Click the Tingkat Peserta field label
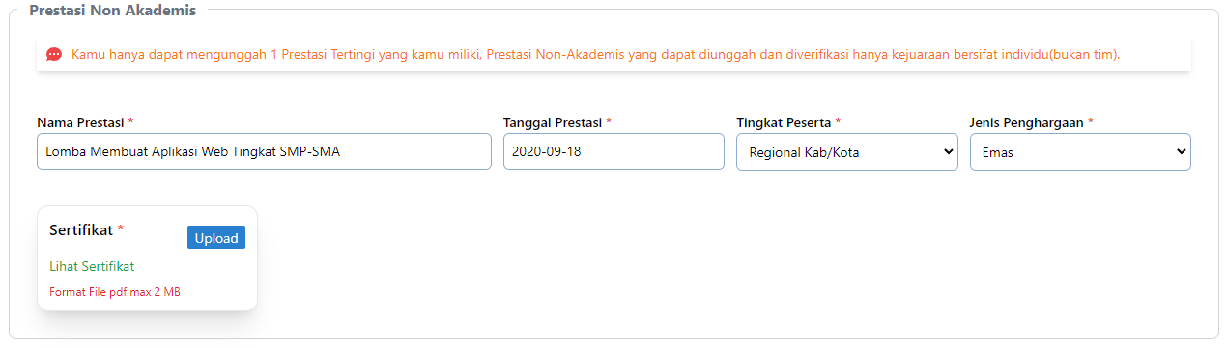1227x348 pixels. [x=784, y=122]
